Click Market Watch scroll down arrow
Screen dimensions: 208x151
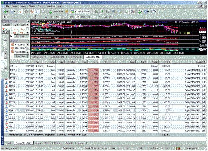pyautogui.click(x=28, y=32)
